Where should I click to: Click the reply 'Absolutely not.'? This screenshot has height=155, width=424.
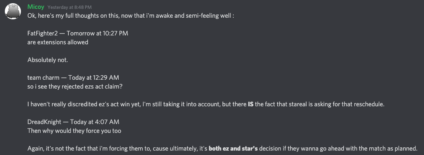[x=47, y=60]
